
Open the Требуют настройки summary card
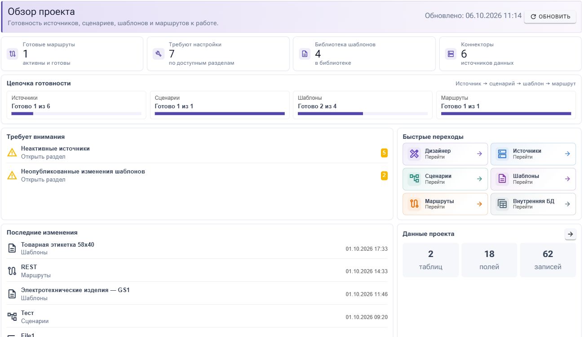[x=218, y=54]
